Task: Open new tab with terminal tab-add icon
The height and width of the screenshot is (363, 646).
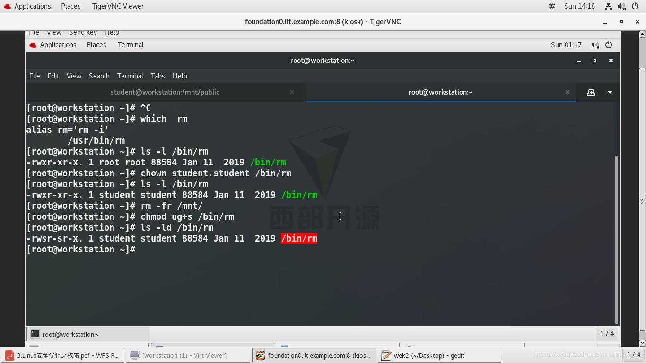Action: (591, 92)
